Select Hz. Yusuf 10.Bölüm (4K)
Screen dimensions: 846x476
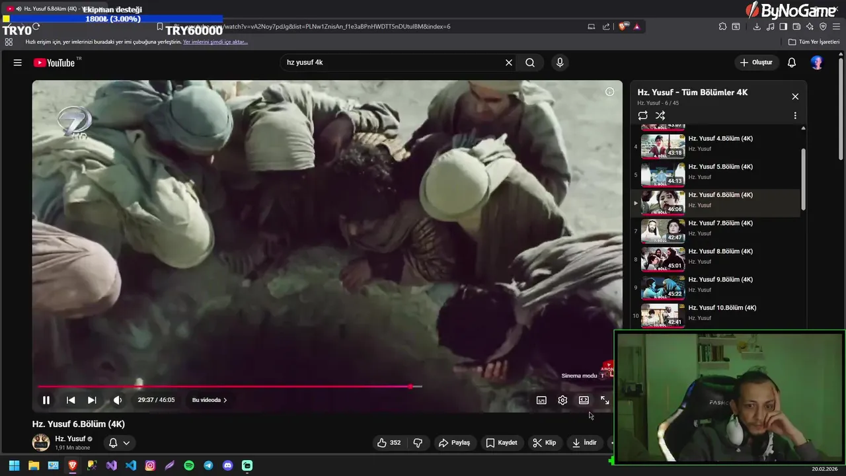pos(716,315)
